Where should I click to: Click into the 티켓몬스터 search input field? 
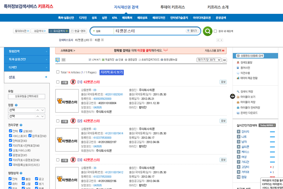(x=150, y=31)
